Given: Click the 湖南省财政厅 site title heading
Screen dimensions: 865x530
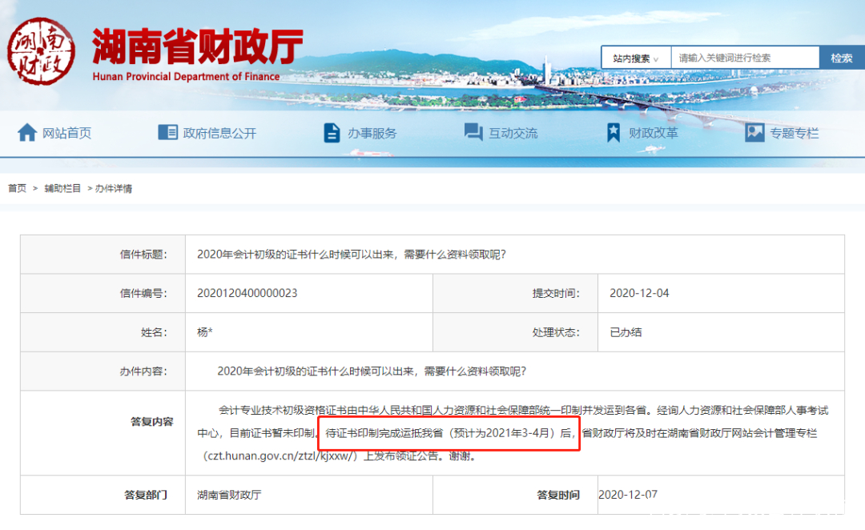Looking at the screenshot, I should 198,47.
